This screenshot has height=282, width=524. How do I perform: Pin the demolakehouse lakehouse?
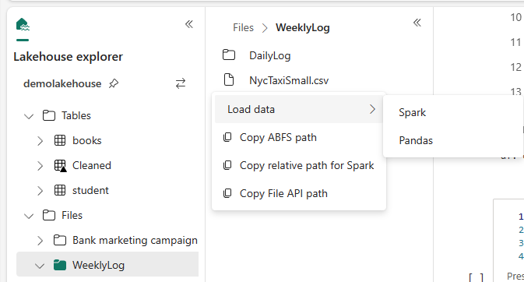pos(114,83)
